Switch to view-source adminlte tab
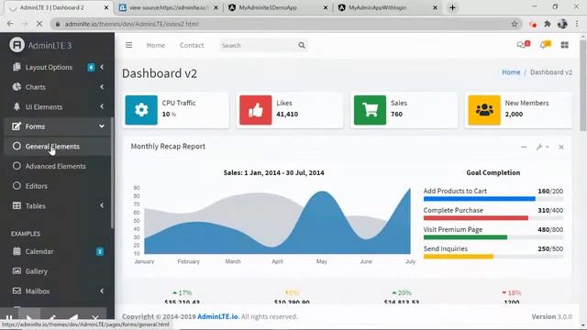This screenshot has width=587, height=330. click(168, 7)
